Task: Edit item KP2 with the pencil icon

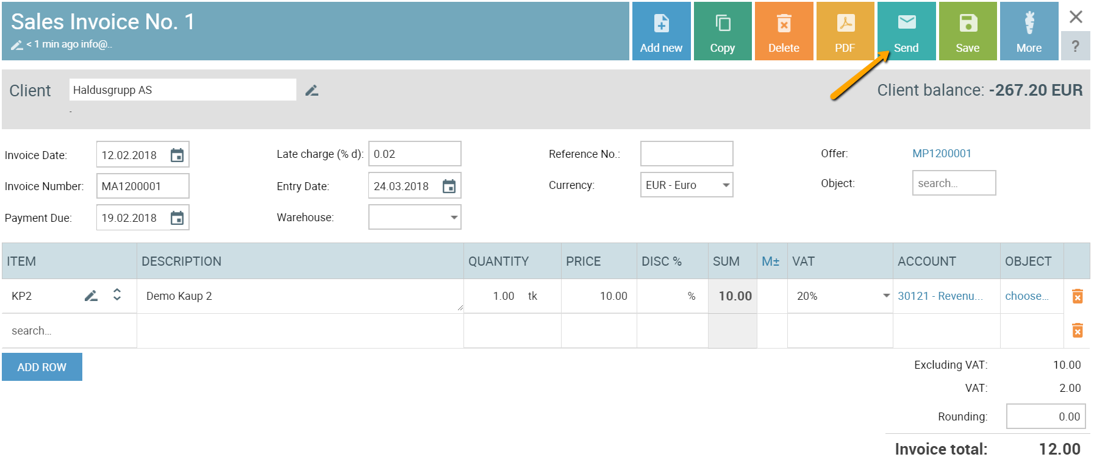Action: coord(91,296)
